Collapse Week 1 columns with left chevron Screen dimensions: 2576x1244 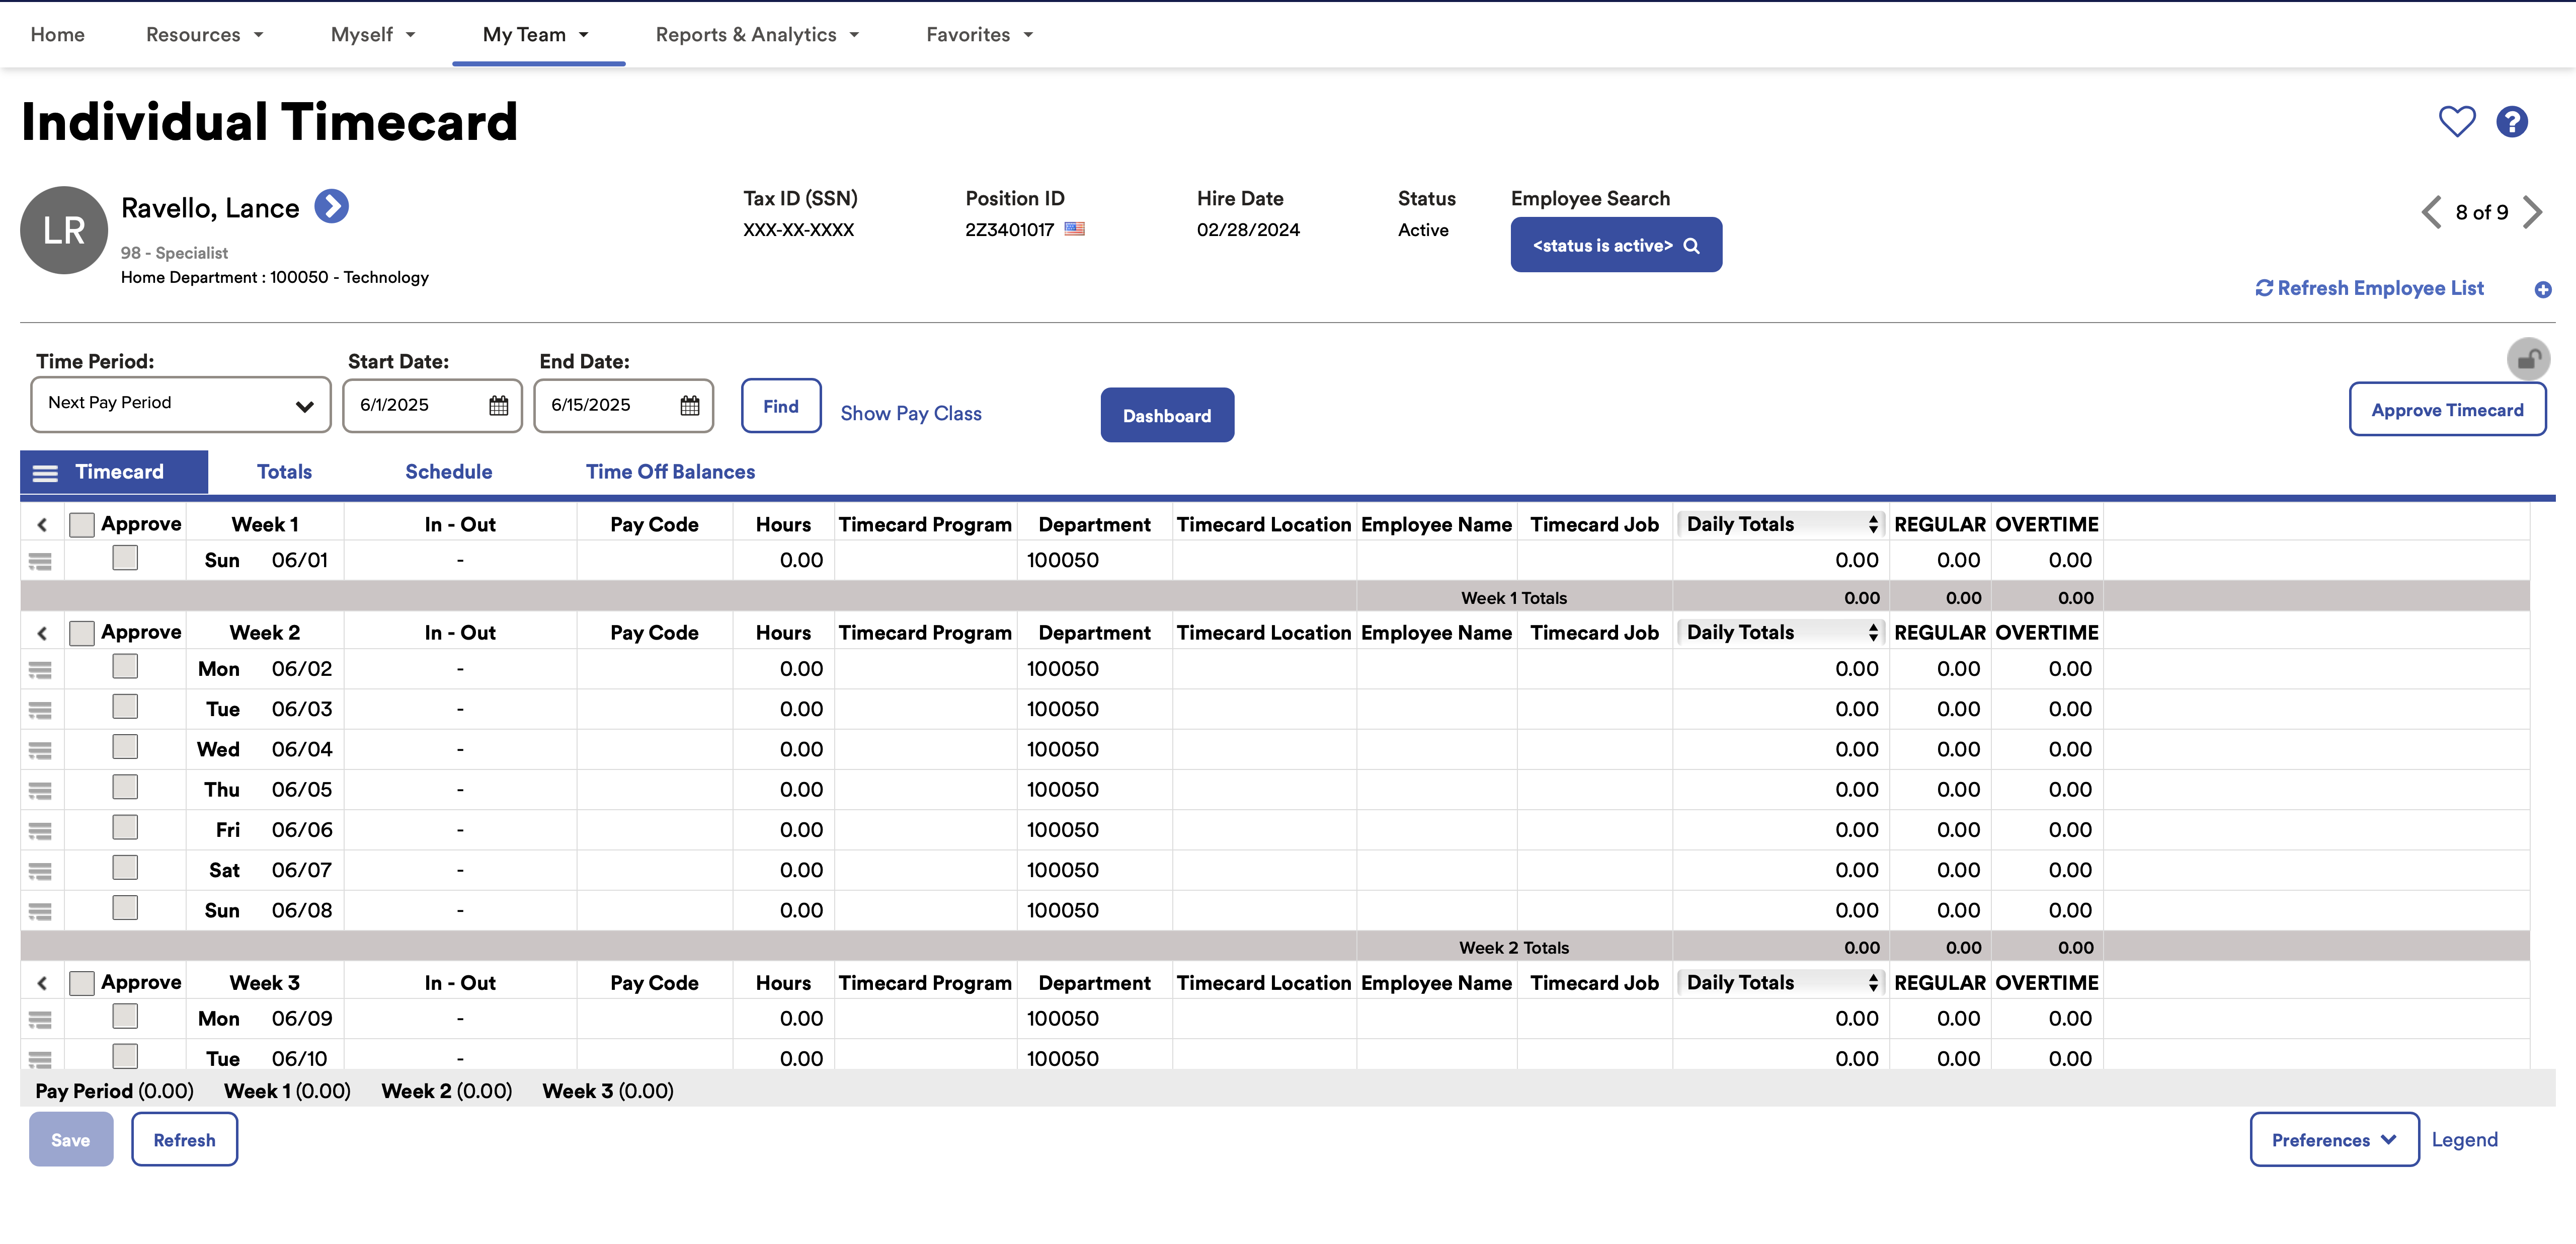pyautogui.click(x=42, y=525)
